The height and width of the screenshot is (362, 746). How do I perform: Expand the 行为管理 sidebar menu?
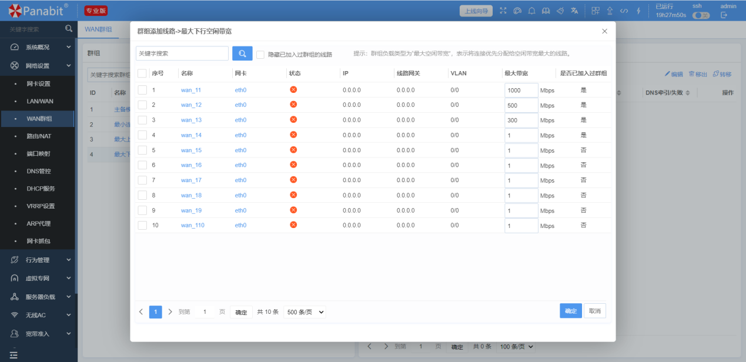click(x=38, y=260)
